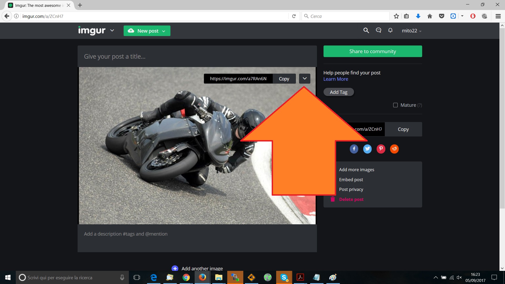Close the Imgur browser tab

(68, 5)
